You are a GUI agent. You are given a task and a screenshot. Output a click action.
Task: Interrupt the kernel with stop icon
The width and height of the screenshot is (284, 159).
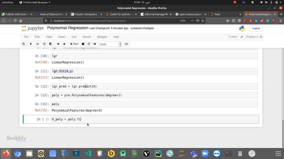coord(83,44)
